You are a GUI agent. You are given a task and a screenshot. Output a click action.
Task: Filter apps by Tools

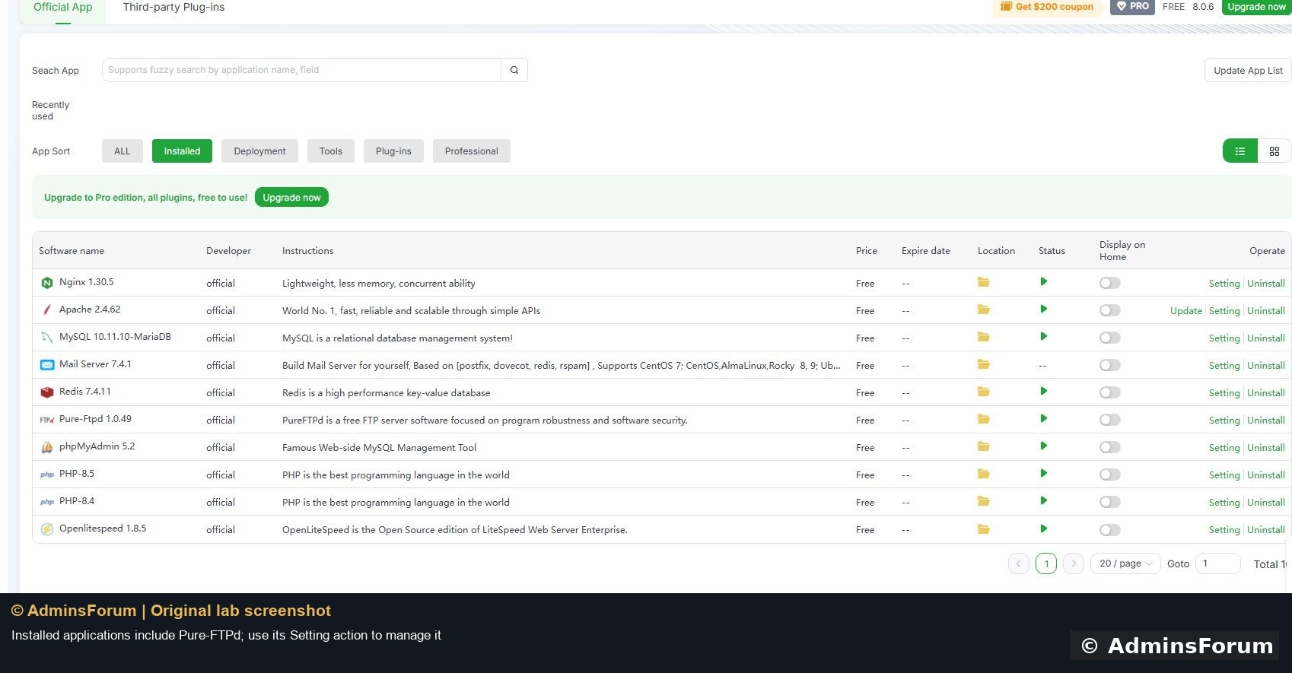[331, 151]
